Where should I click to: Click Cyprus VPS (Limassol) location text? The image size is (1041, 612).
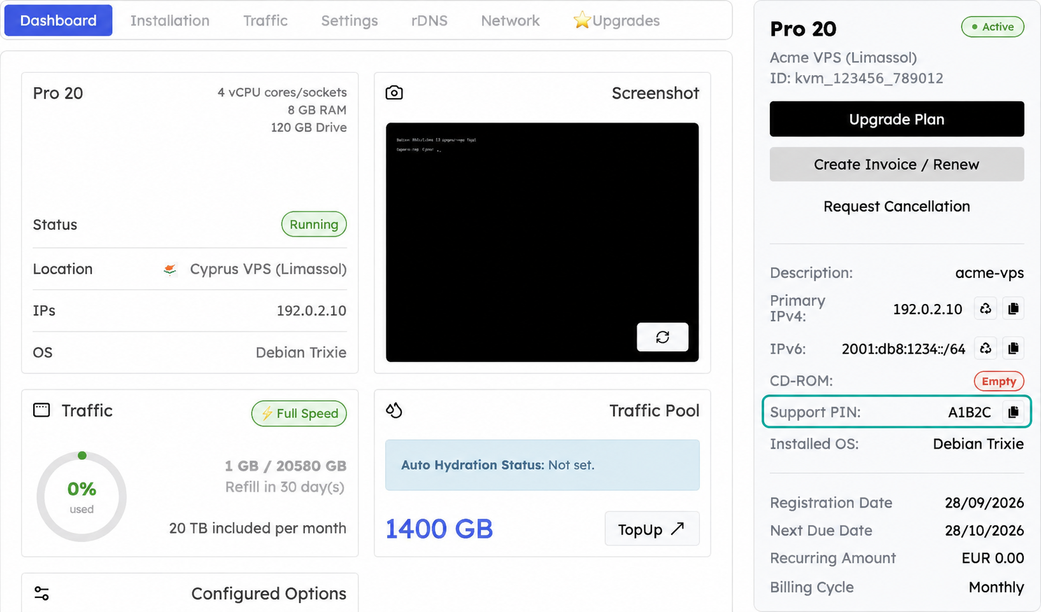[268, 269]
